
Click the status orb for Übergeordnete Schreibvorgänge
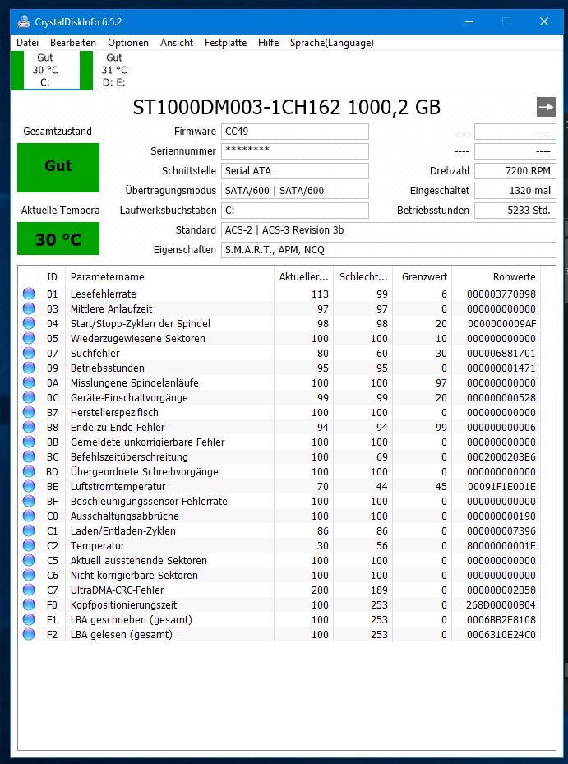click(29, 471)
